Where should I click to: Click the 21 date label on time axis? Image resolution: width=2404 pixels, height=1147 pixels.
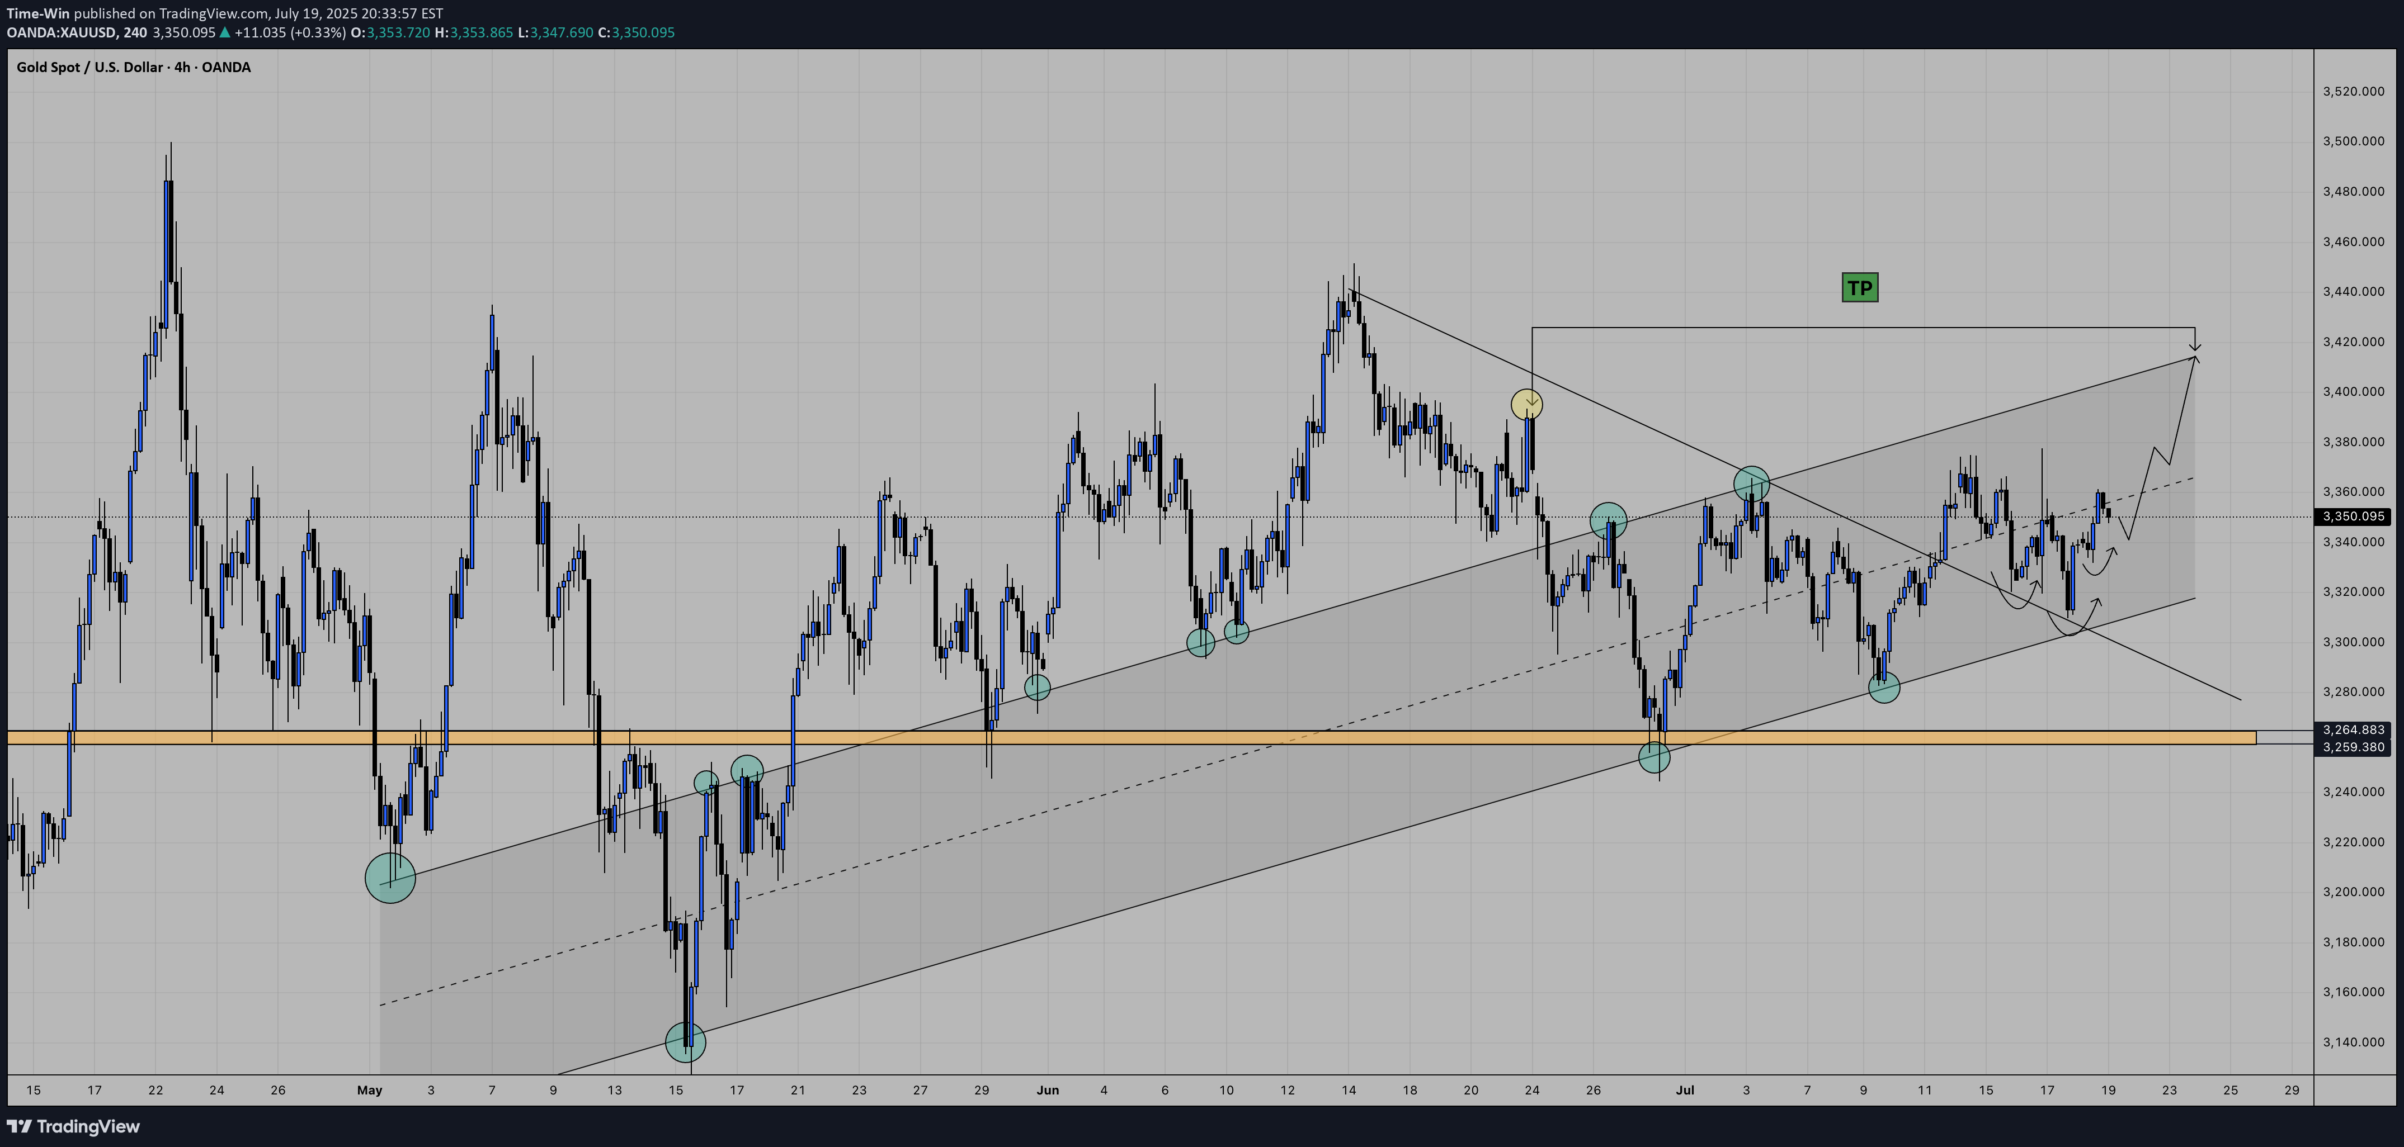coord(798,1090)
